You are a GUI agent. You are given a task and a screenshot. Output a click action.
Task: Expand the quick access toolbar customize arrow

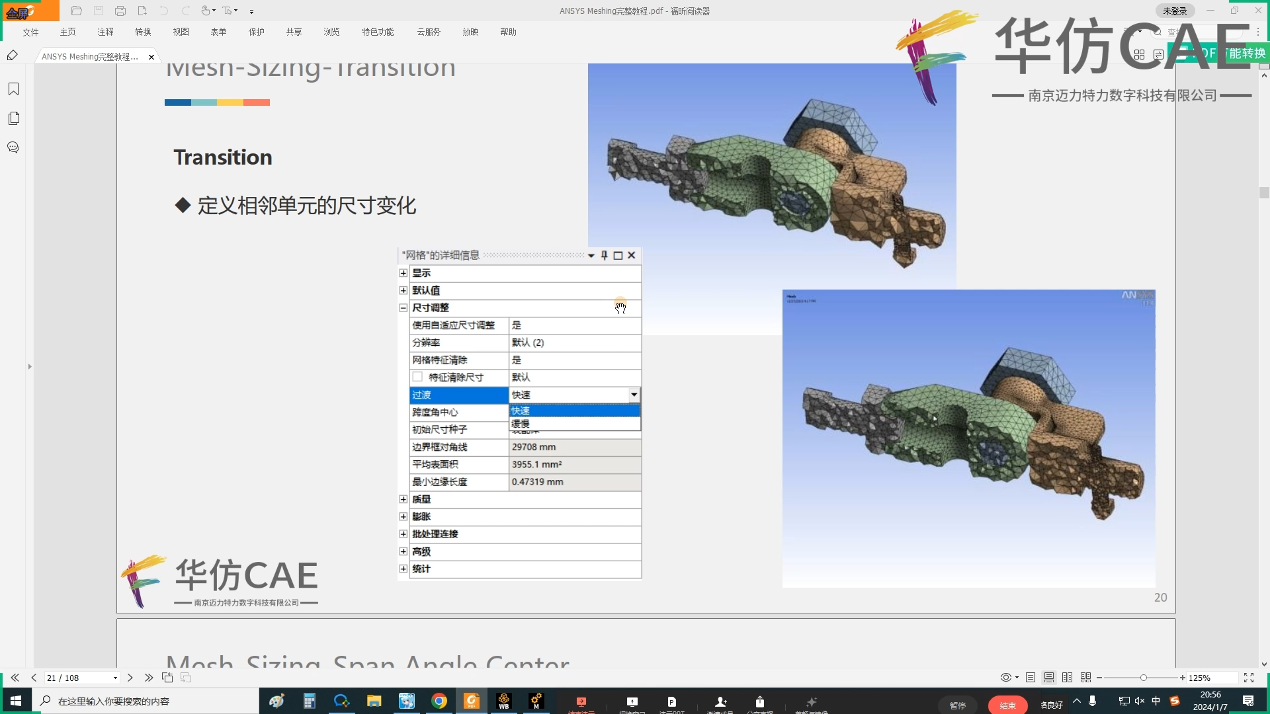pos(252,11)
